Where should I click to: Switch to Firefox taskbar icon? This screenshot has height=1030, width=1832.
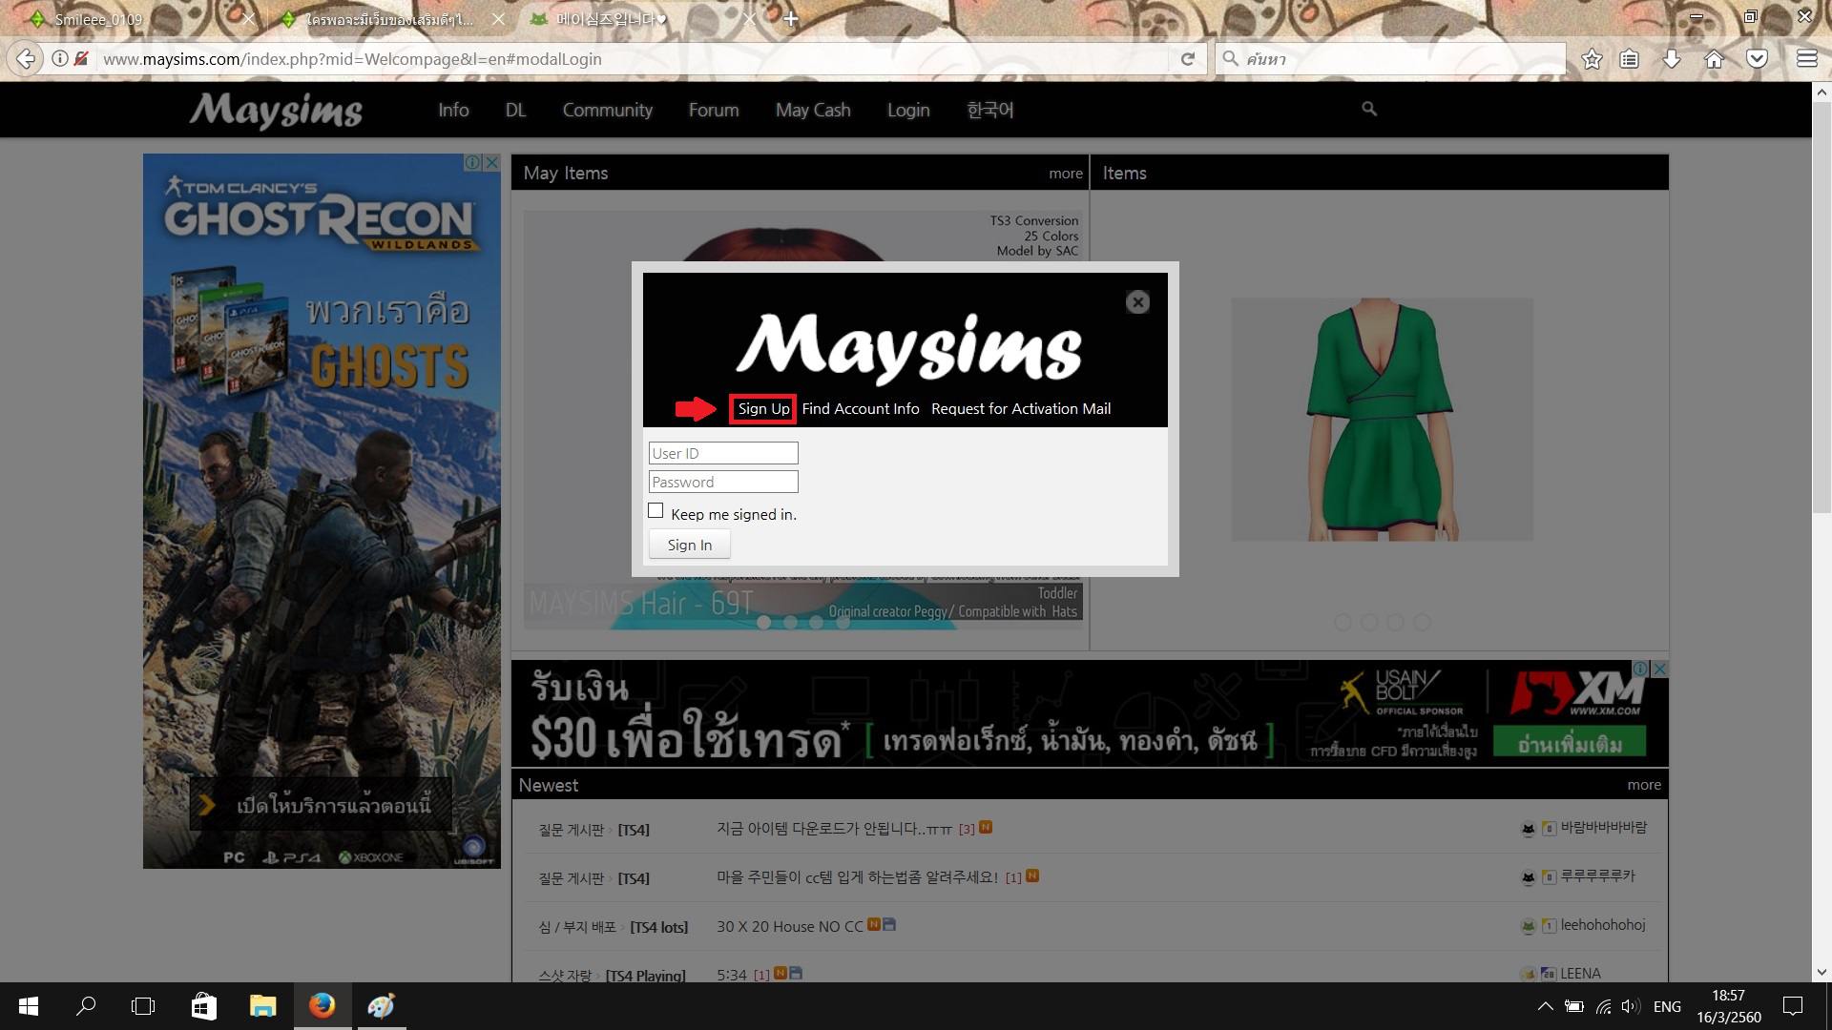[x=322, y=1006]
